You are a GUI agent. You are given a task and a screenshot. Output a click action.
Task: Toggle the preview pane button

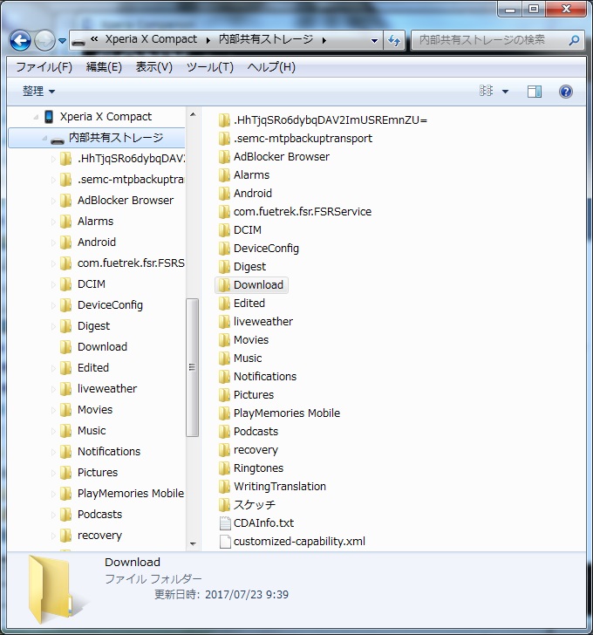(x=535, y=92)
